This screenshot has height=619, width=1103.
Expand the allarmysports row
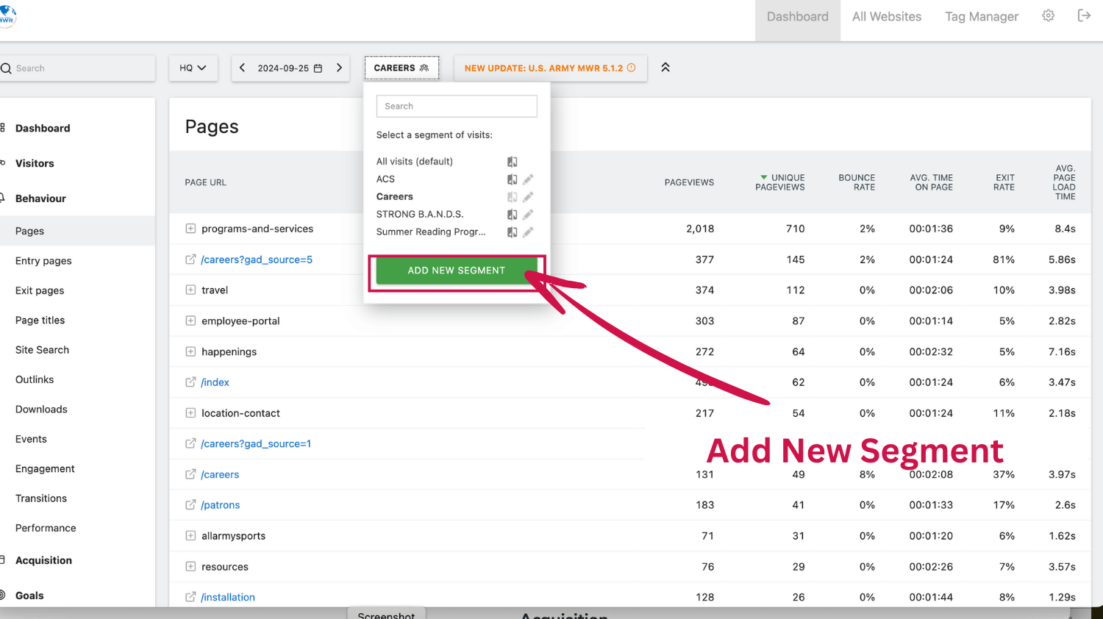(190, 536)
